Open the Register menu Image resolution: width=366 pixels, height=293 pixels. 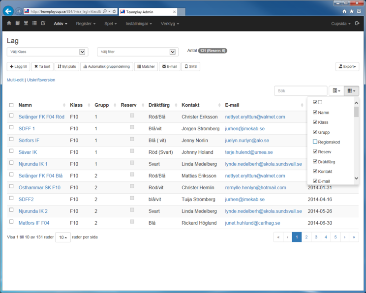[86, 24]
